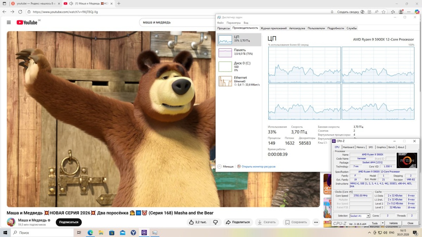
Task: Switch to Автозагрузка tab
Action: point(297,28)
